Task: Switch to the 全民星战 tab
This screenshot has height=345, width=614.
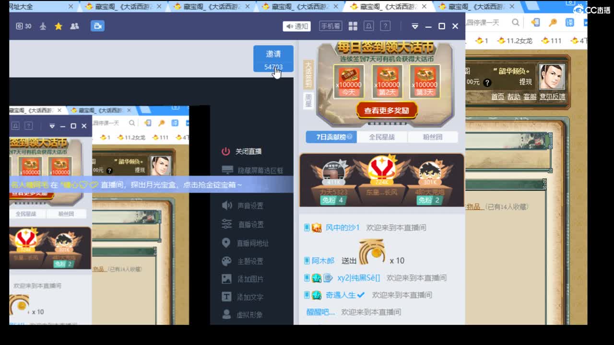Action: 382,137
